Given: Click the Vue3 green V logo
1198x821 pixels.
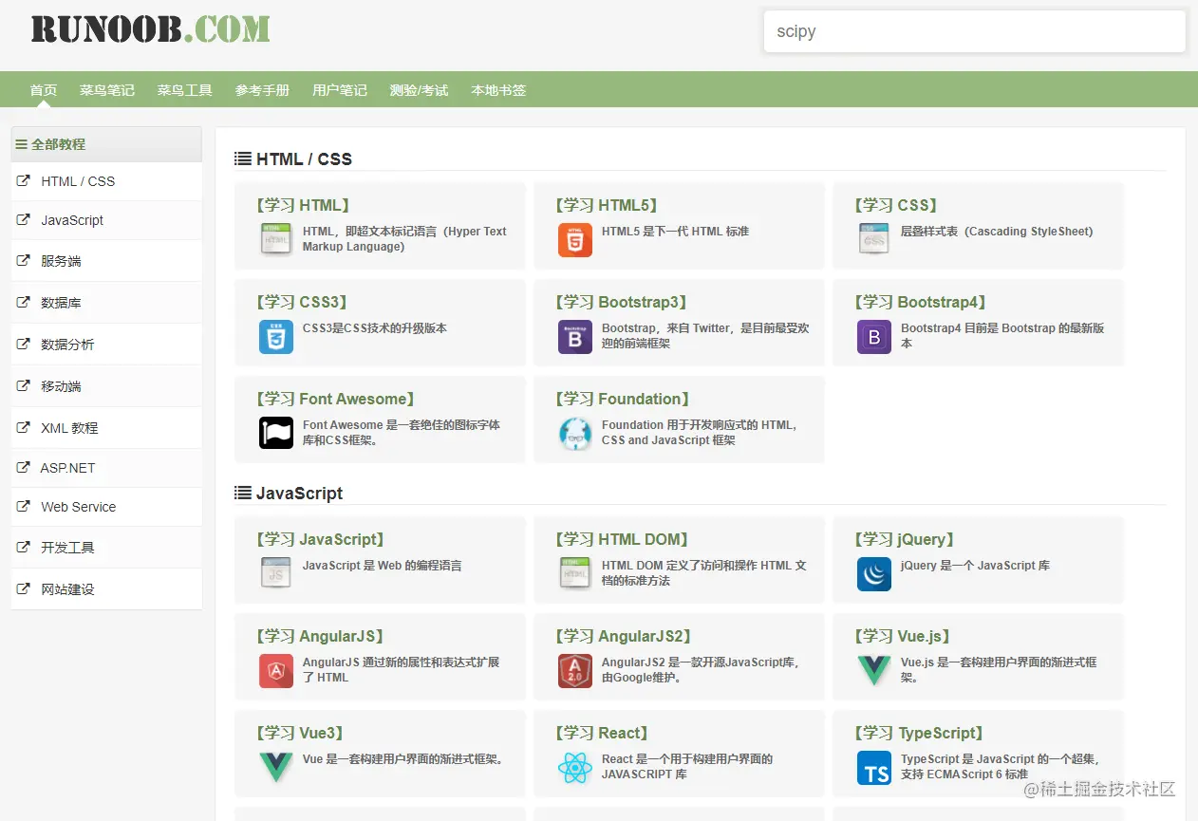Looking at the screenshot, I should 276,767.
